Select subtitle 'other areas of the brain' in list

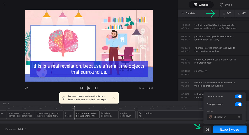click(214, 50)
